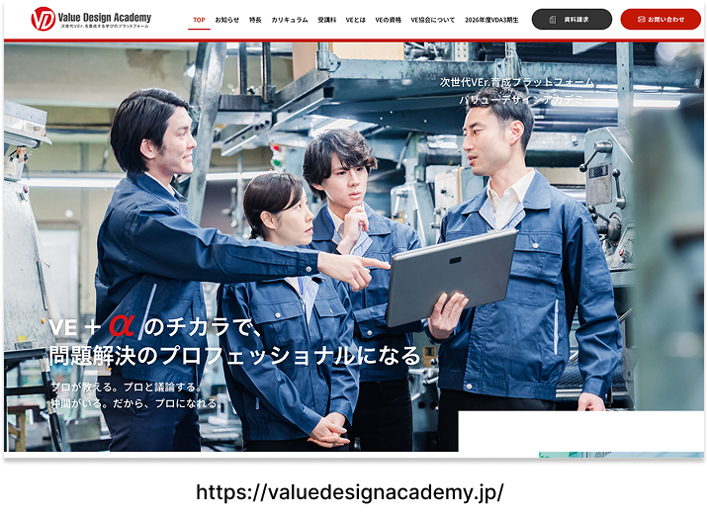Go to the 特長 page
The width and height of the screenshot is (708, 515).
pos(255,20)
